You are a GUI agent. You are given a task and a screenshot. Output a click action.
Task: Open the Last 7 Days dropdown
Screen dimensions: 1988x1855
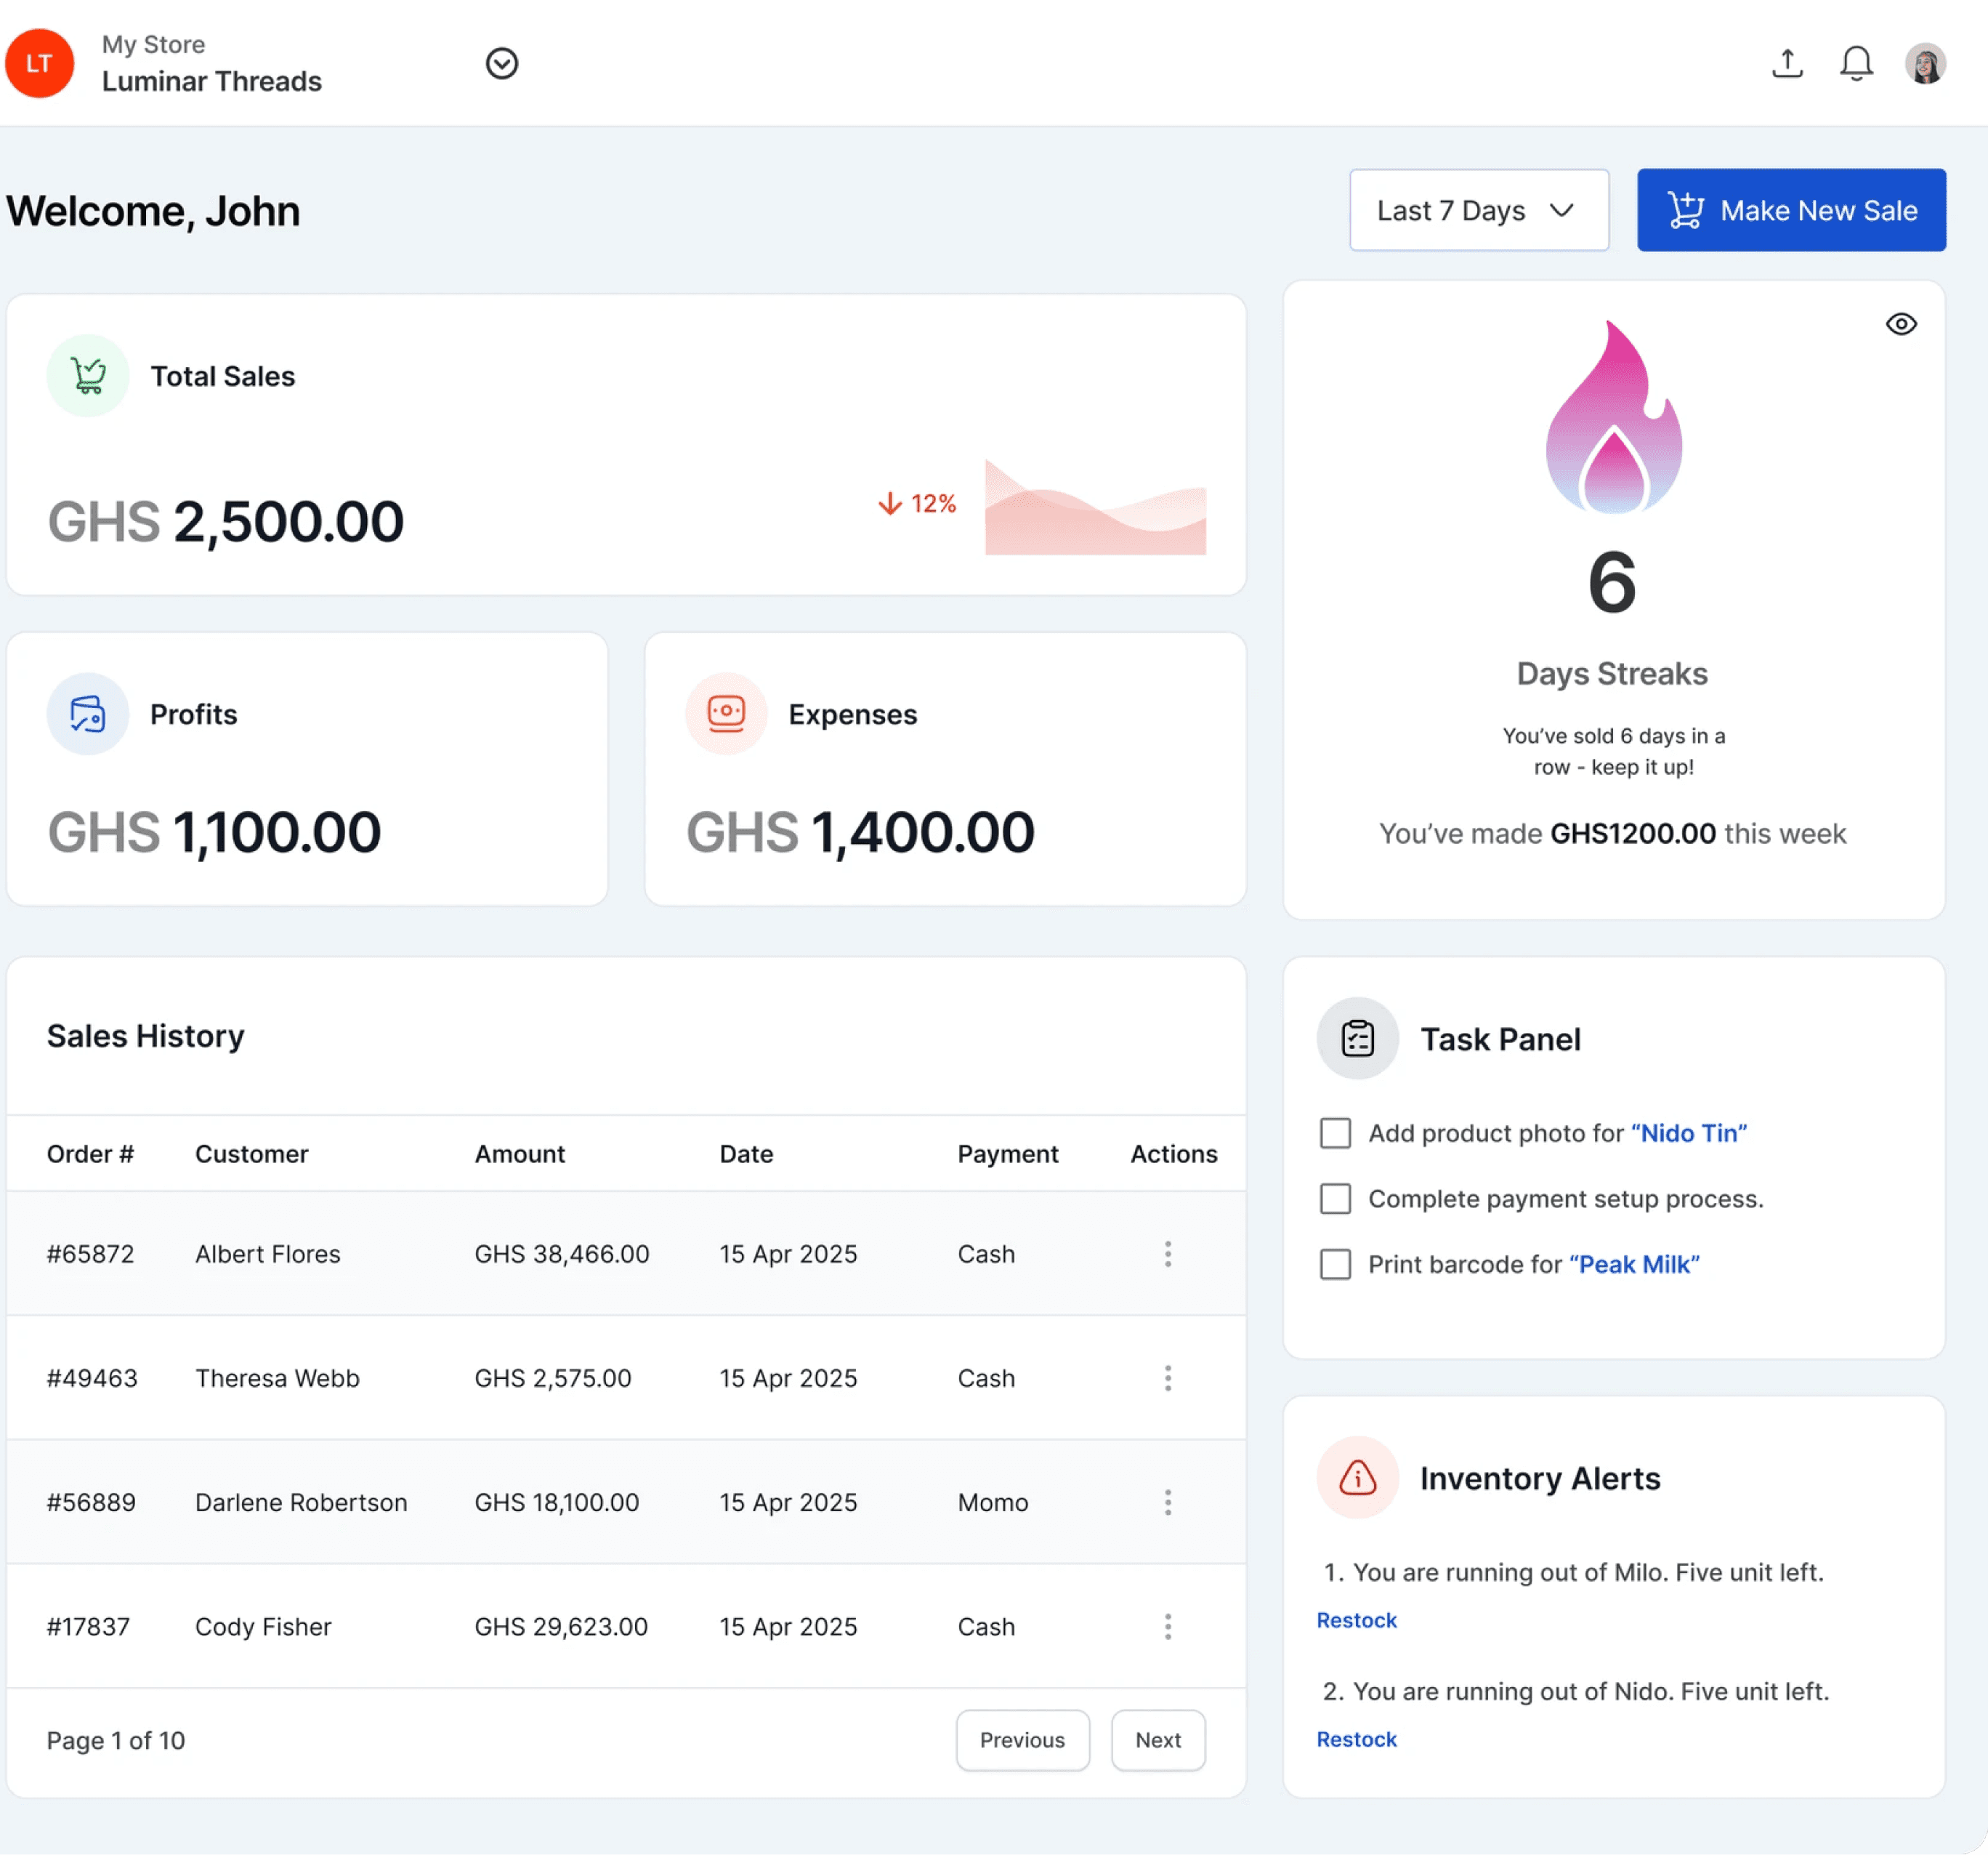(x=1478, y=210)
